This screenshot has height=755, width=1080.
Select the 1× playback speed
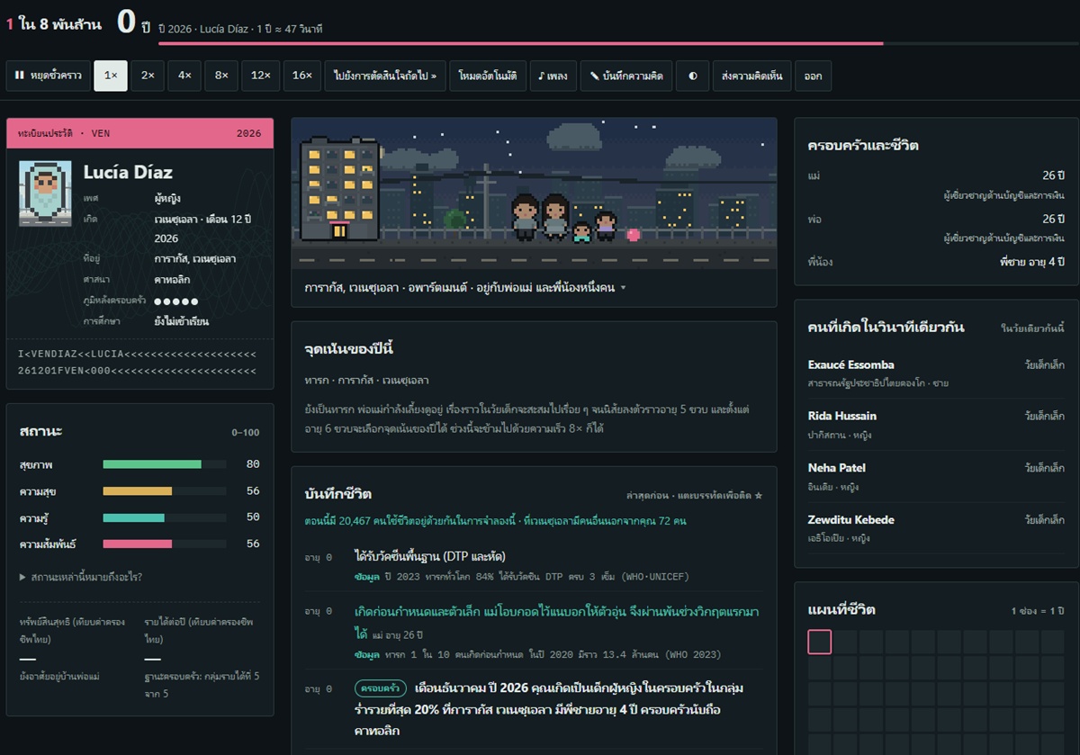111,76
